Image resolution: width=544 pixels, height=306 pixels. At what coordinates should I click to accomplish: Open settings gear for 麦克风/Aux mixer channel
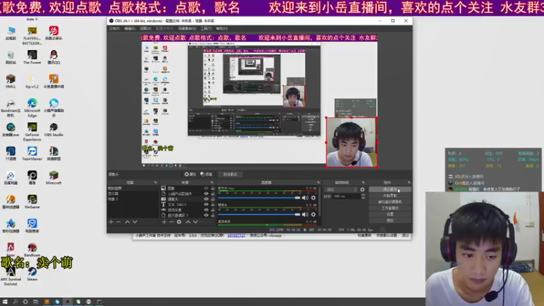313,198
